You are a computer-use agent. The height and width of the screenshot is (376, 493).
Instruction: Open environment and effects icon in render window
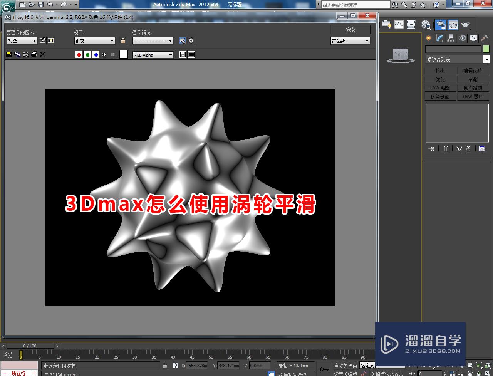pyautogui.click(x=191, y=40)
